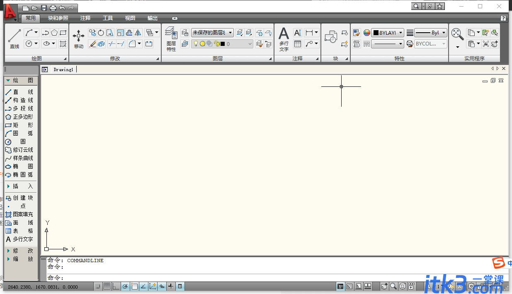The width and height of the screenshot is (512, 294).
Task: Select 构造线 in the left palette
Action: (19, 100)
